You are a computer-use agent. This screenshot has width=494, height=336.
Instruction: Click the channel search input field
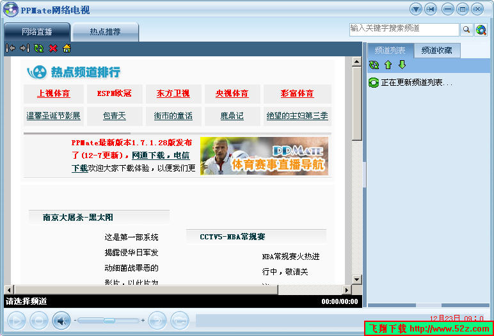click(404, 29)
